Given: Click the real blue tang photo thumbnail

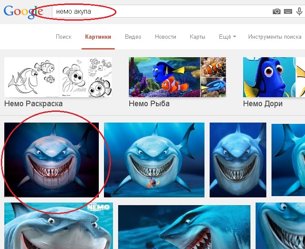Looking at the screenshot, I should 213,87.
